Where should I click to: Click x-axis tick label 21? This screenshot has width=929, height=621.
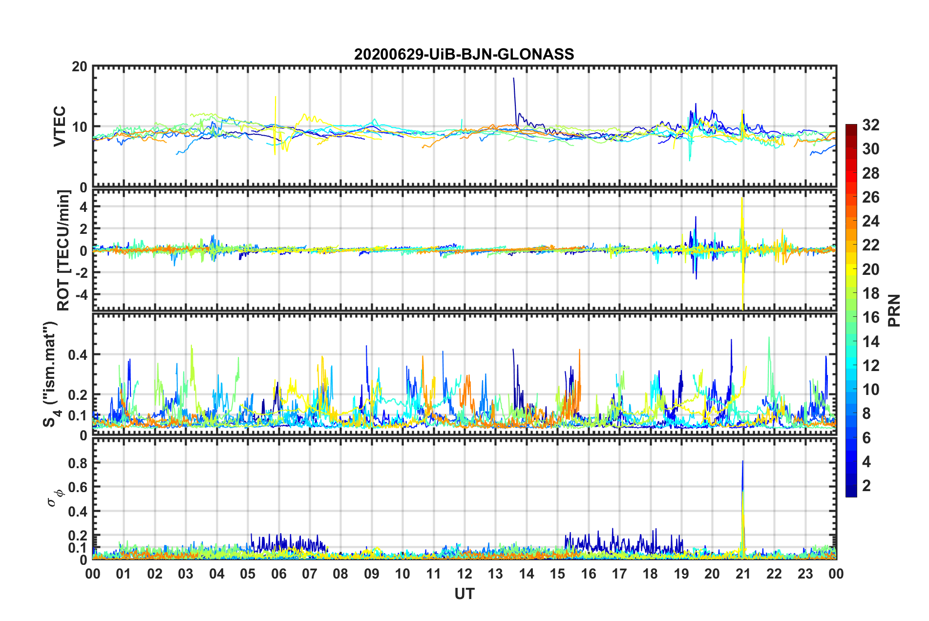coord(743,574)
